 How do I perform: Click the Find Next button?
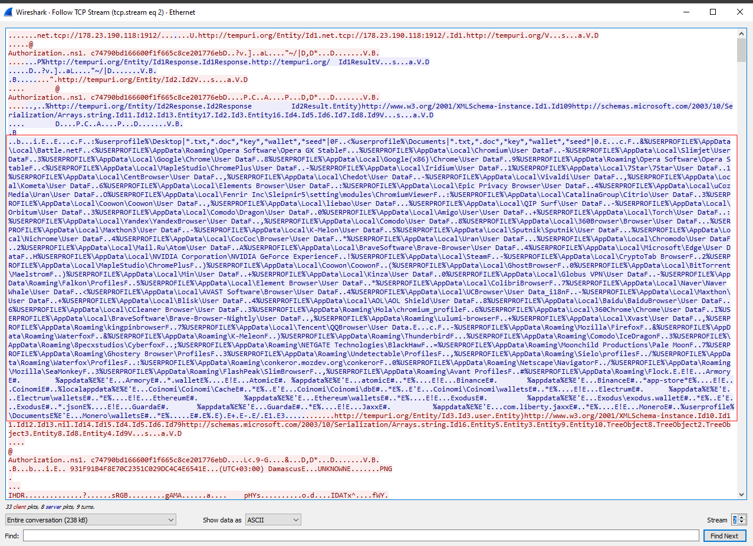point(724,536)
